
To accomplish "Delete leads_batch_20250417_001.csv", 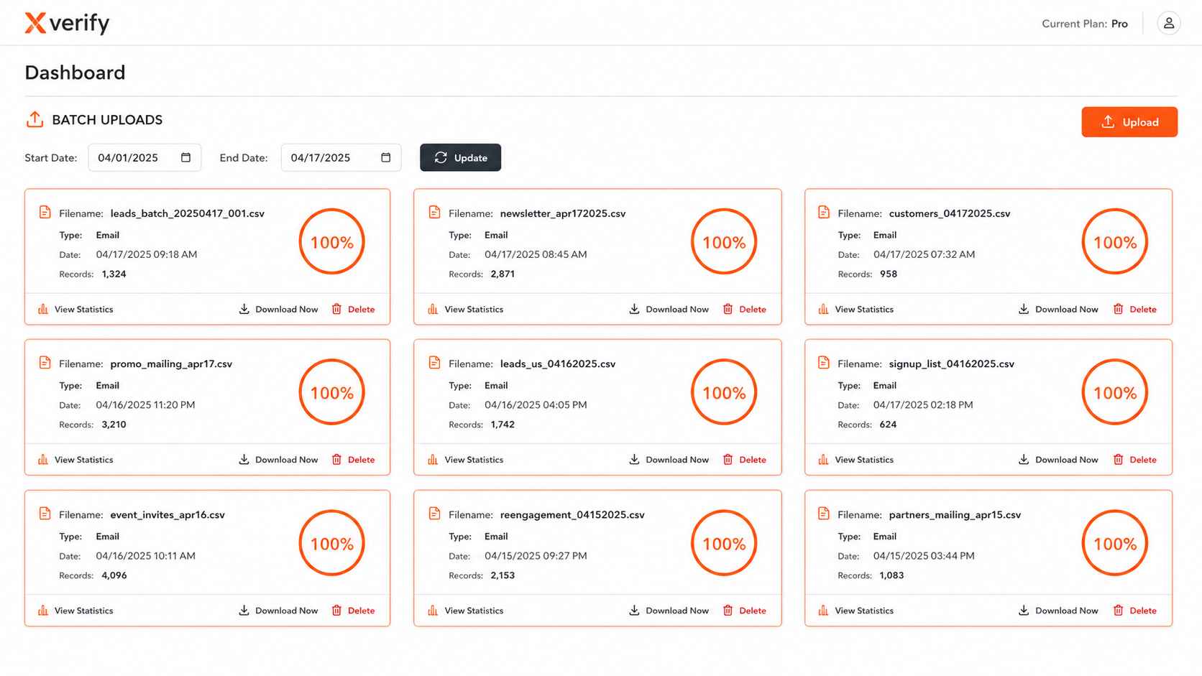I will click(x=353, y=310).
